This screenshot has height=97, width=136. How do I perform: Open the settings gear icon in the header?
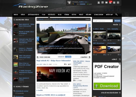click(114, 2)
